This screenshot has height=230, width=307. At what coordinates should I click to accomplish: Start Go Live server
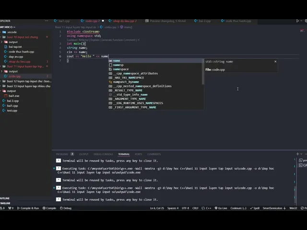[221, 208]
